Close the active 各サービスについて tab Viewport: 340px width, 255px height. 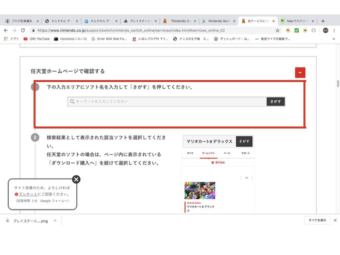[274, 21]
